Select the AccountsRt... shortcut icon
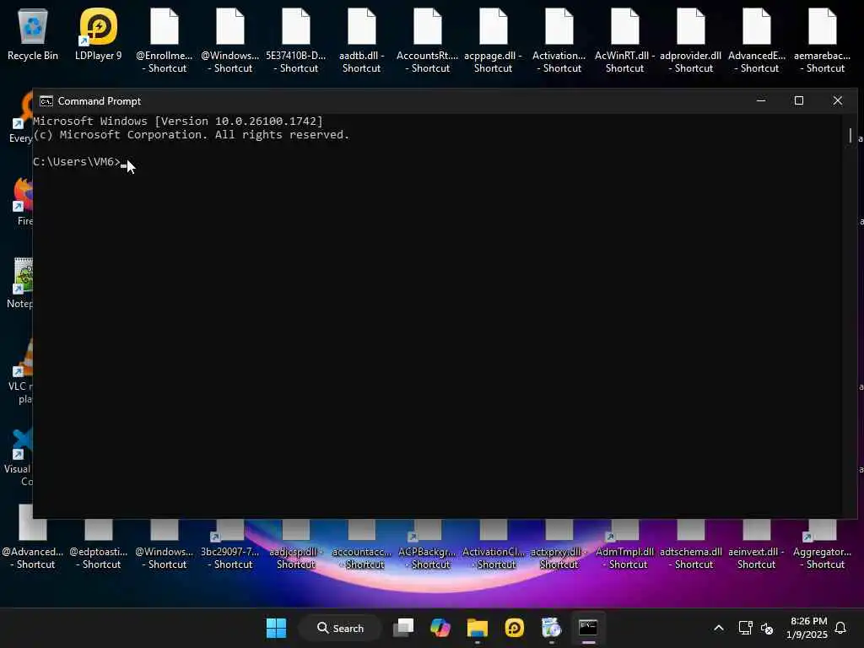The height and width of the screenshot is (648, 864). click(x=428, y=40)
